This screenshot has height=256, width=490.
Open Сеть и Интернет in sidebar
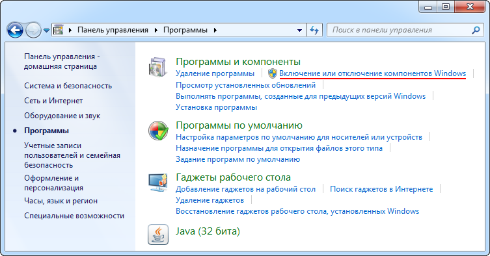53,101
